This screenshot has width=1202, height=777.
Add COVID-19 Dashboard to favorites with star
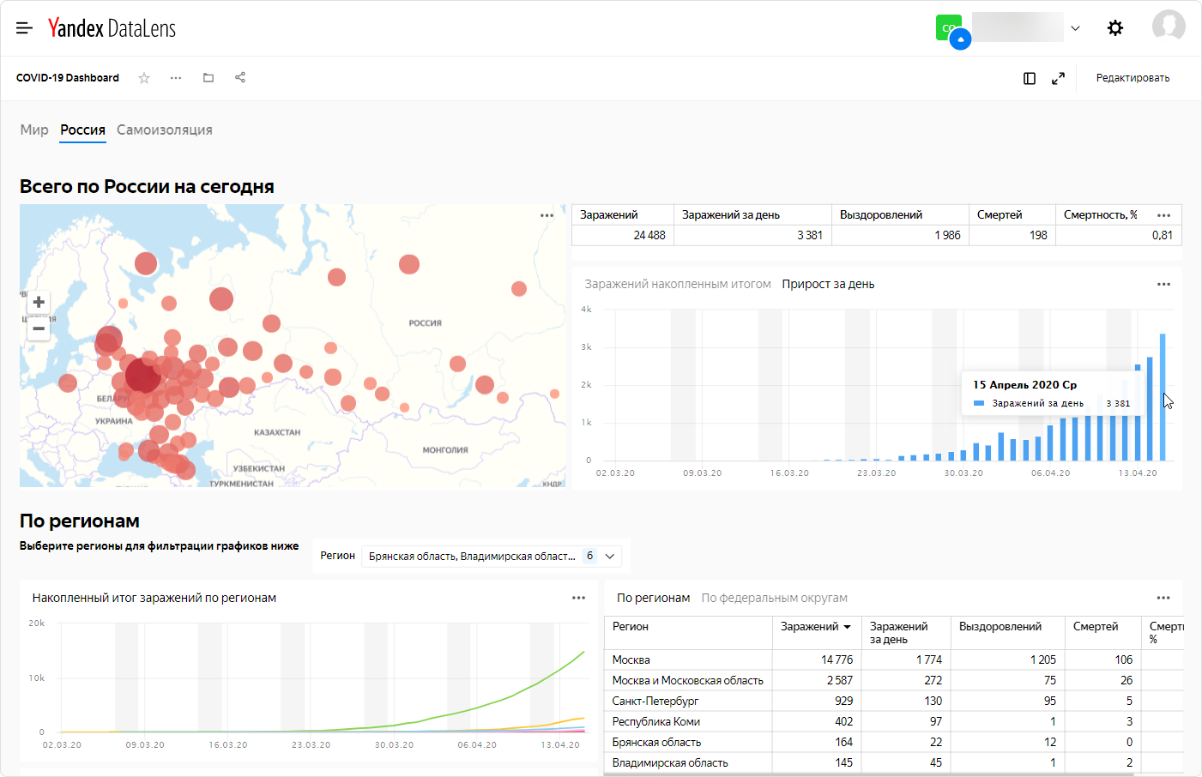[144, 78]
